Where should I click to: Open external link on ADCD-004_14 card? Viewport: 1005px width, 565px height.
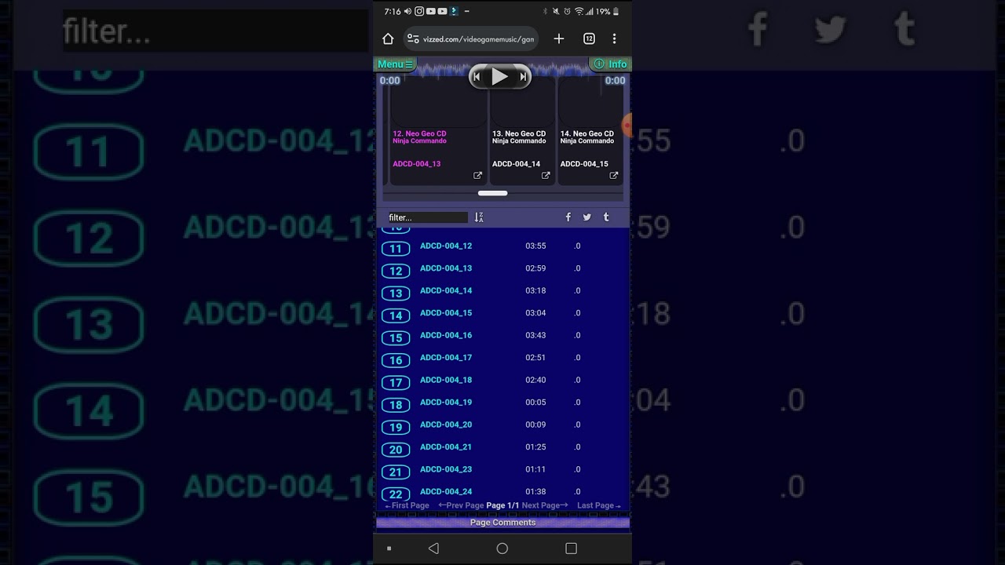pos(546,176)
